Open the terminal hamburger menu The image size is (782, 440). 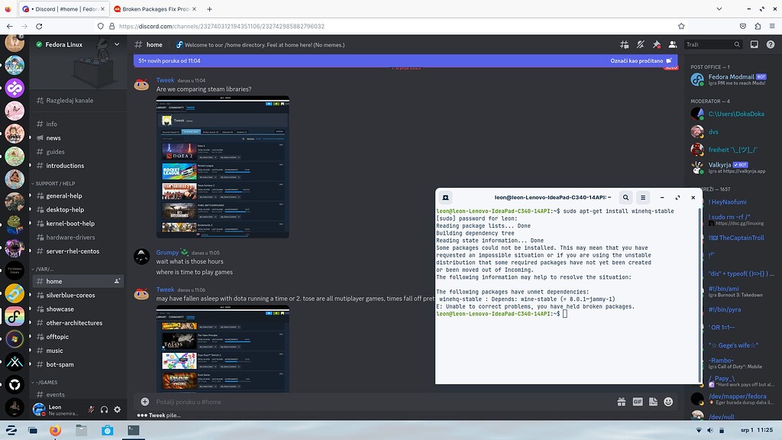click(642, 197)
